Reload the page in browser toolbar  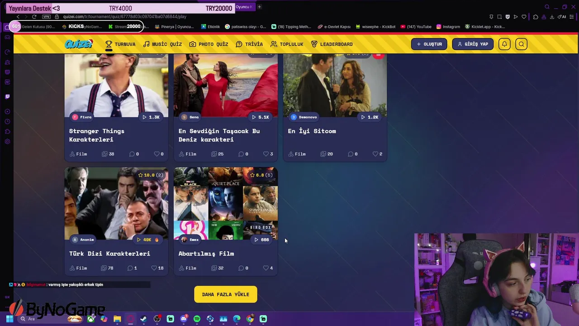coord(34,16)
